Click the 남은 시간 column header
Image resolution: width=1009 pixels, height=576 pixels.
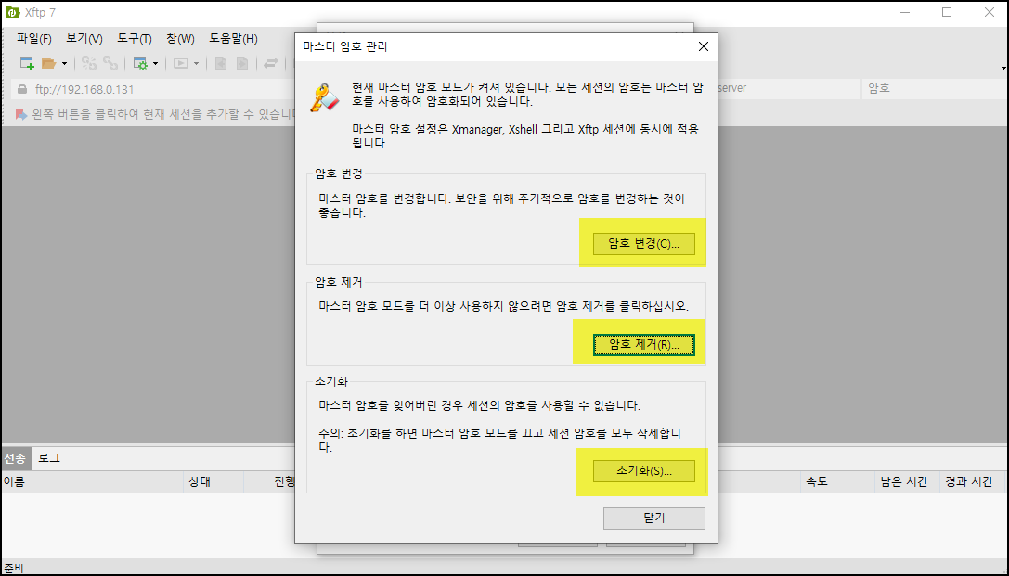tap(905, 481)
